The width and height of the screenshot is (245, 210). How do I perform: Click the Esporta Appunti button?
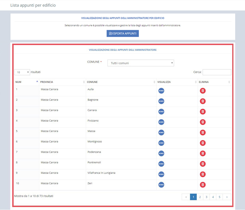(123, 34)
